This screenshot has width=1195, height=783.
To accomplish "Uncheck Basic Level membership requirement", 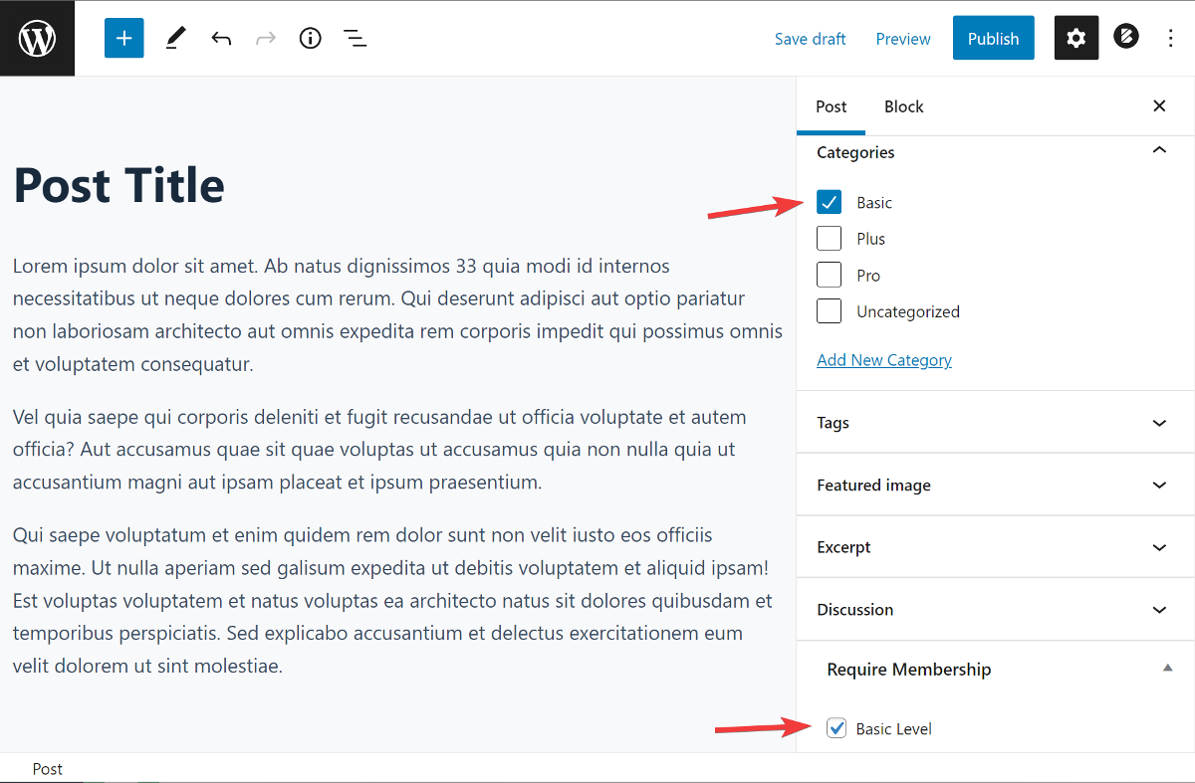I will coord(836,728).
